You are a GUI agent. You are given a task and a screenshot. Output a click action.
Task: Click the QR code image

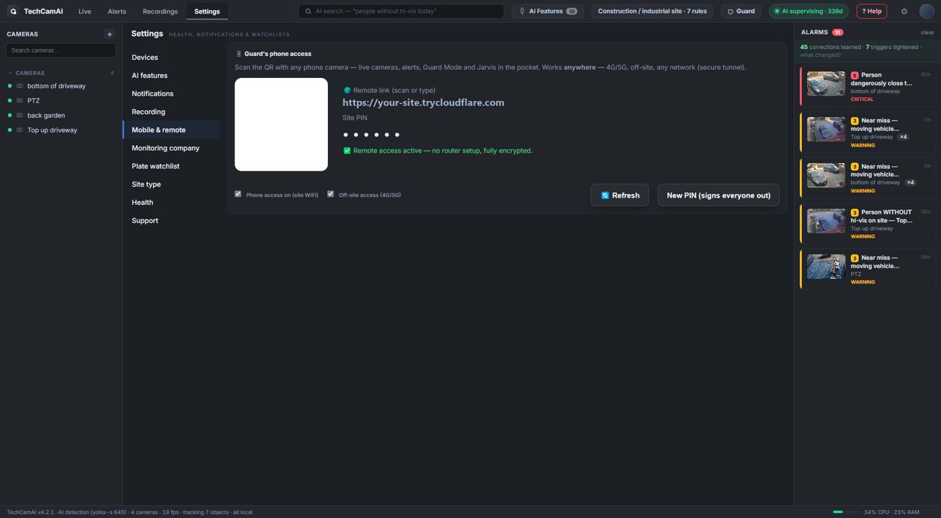(281, 124)
